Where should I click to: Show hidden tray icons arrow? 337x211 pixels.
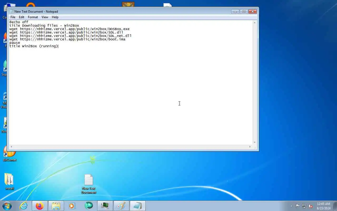tap(291, 206)
